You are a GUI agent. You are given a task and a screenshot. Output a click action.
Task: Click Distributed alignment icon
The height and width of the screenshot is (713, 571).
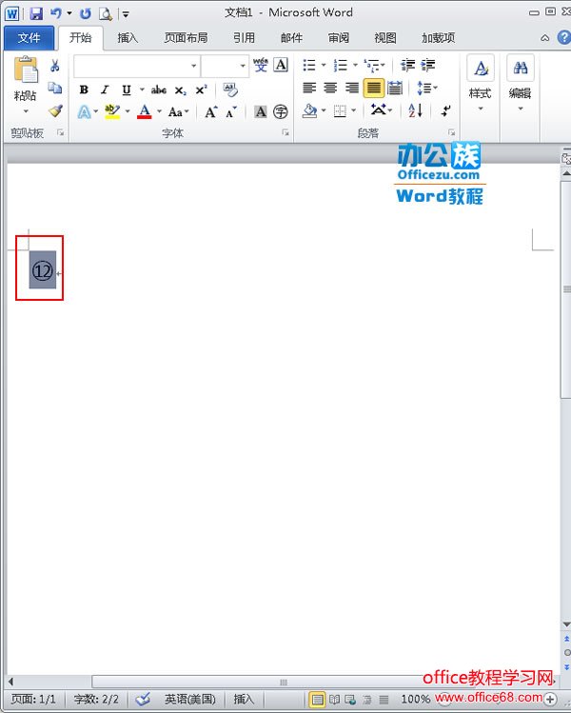pos(395,88)
